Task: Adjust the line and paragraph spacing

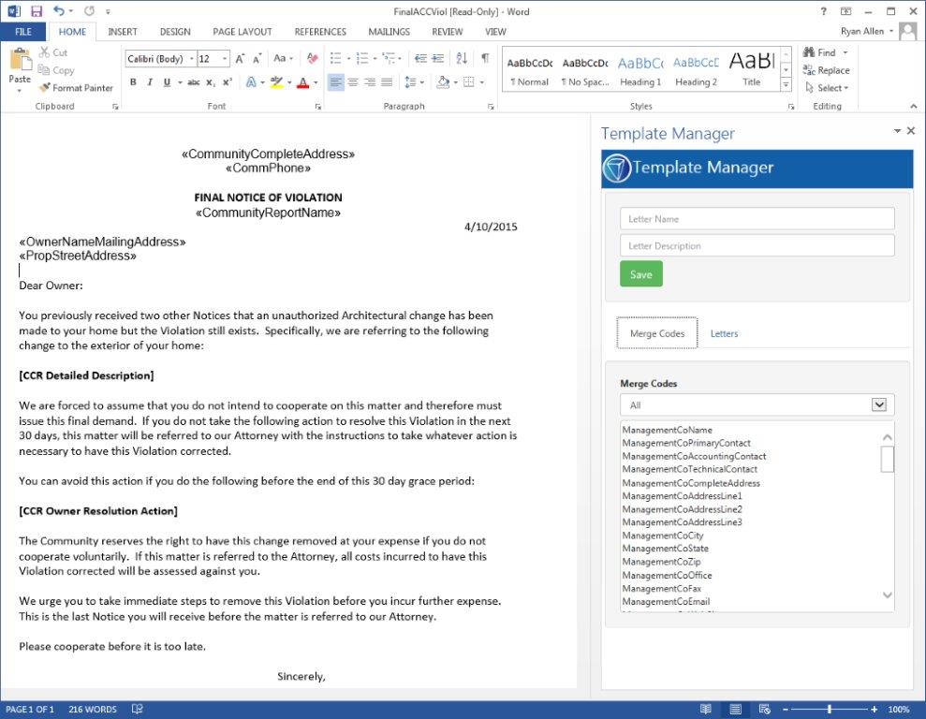Action: 410,82
